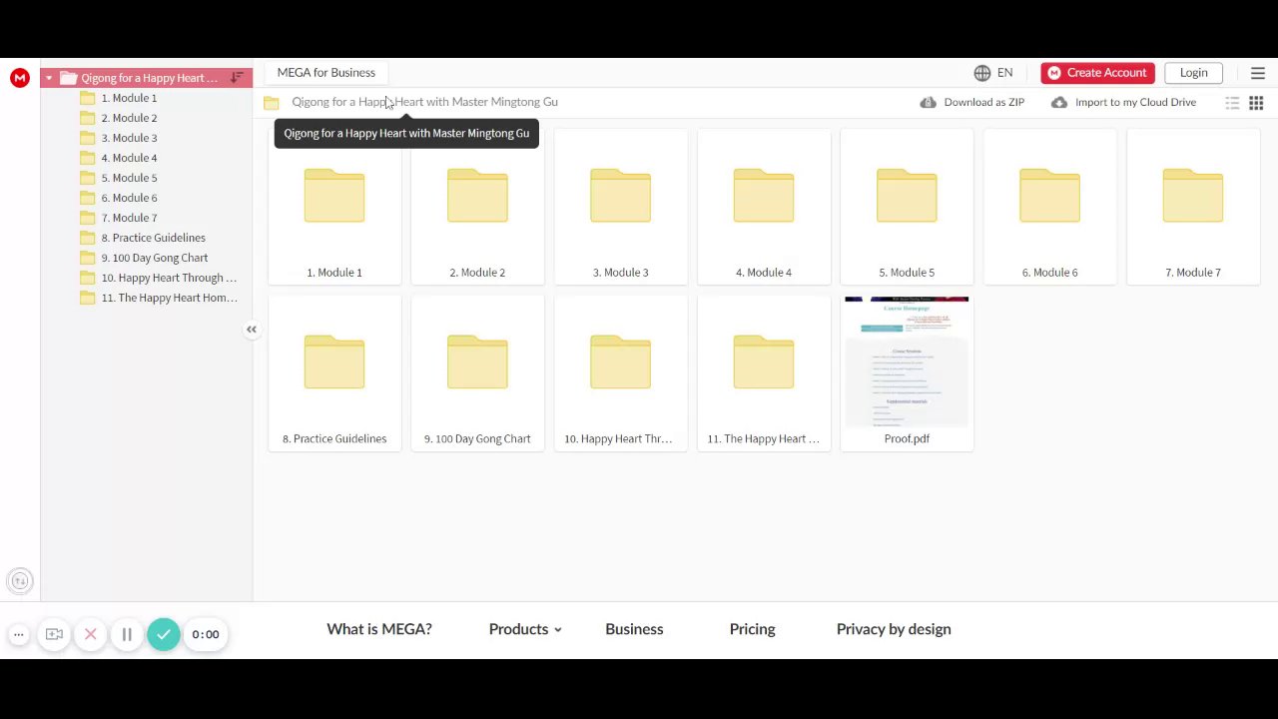
Task: Click Import to my Cloud Drive
Action: pyautogui.click(x=1123, y=102)
